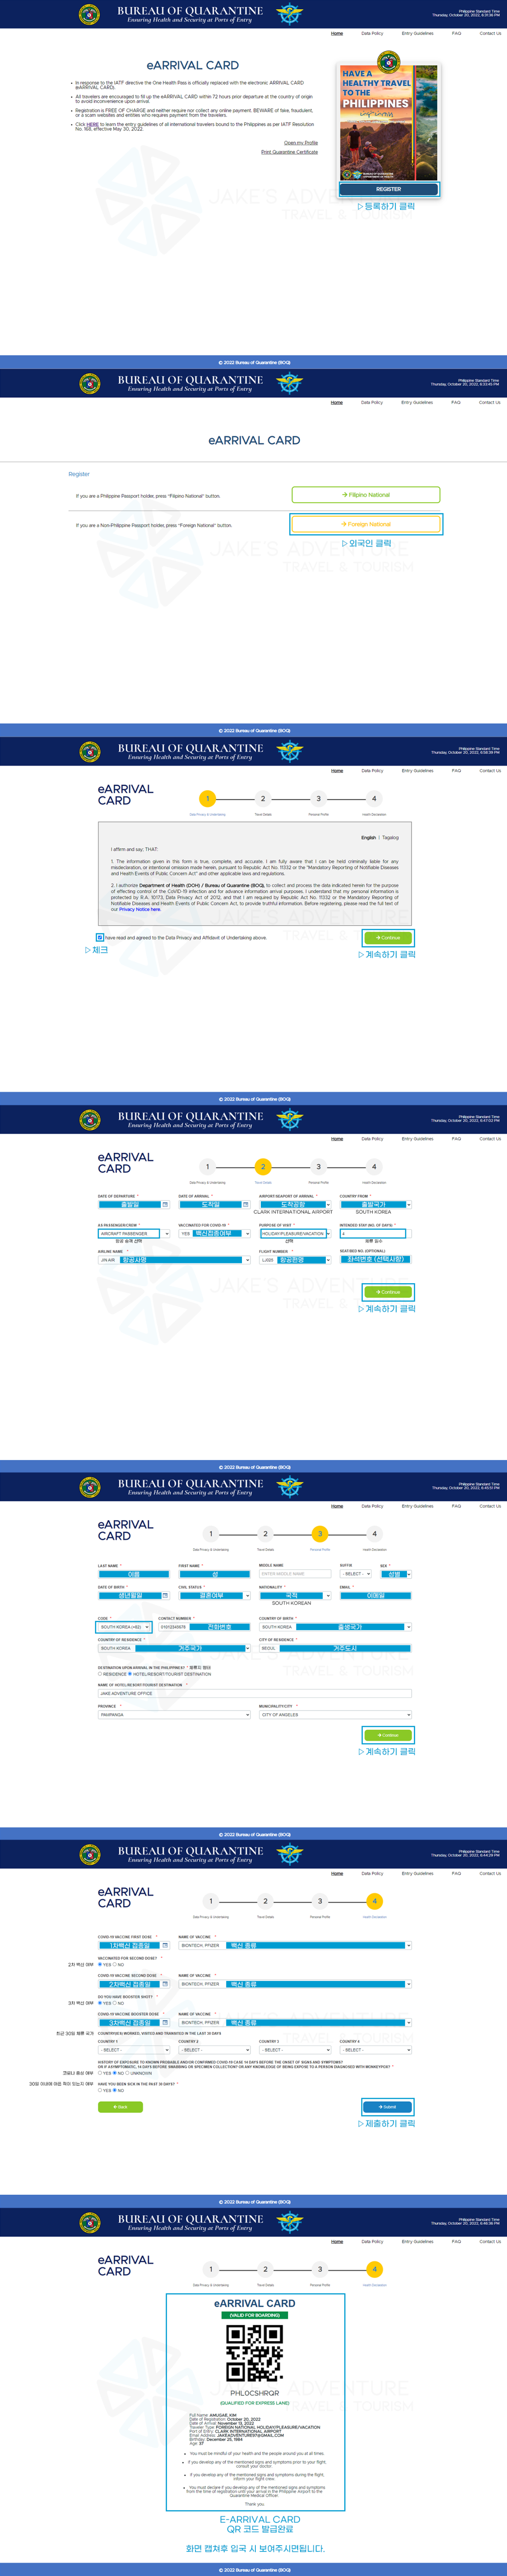Select the RESIDENCE destination radio button
This screenshot has width=507, height=2576.
pyautogui.click(x=100, y=1674)
